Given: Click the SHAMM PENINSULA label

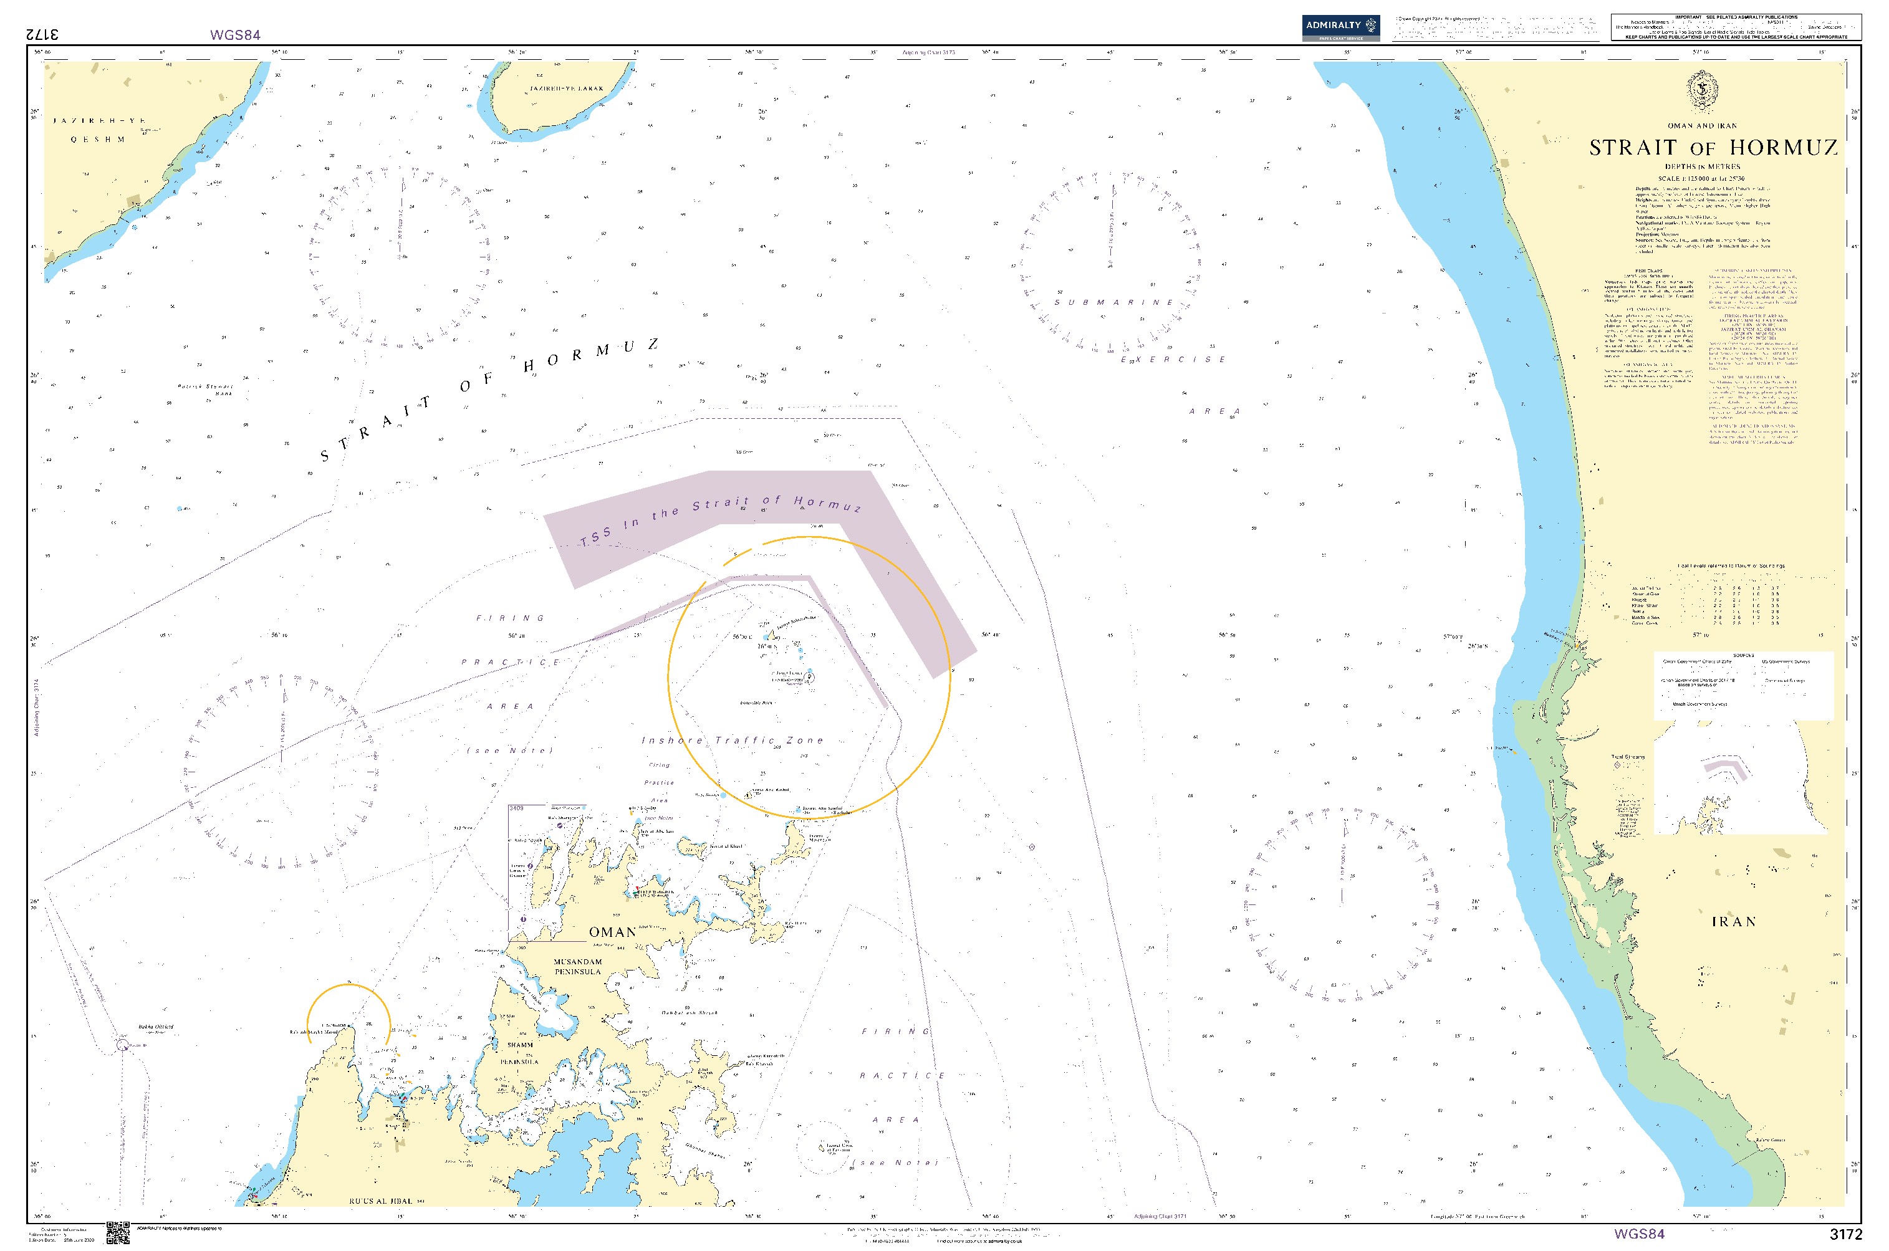Looking at the screenshot, I should (519, 1053).
